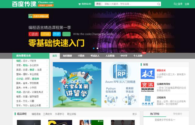Click the C语言 red tag on banner
The width and height of the screenshot is (195, 125).
(x=34, y=34)
